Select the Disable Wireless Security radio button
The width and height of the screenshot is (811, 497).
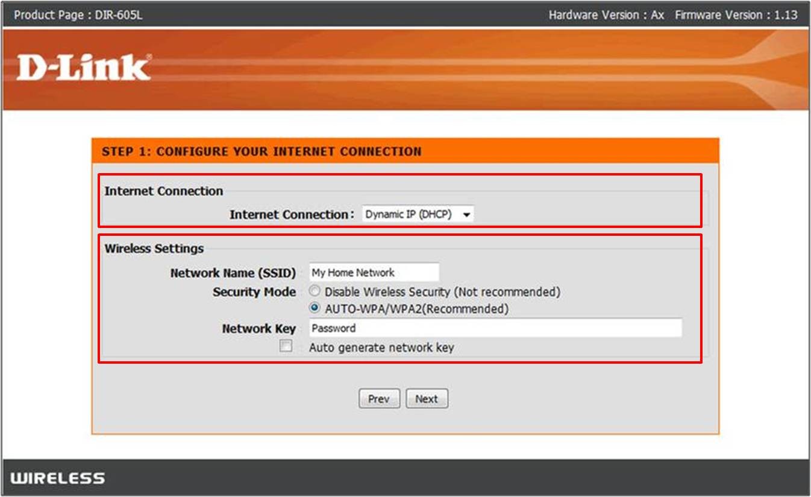point(315,291)
